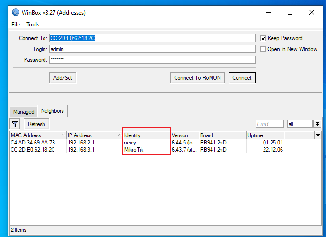Viewport: 326px width, 237px height.
Task: Focus the Connect To address field
Action: click(x=152, y=38)
